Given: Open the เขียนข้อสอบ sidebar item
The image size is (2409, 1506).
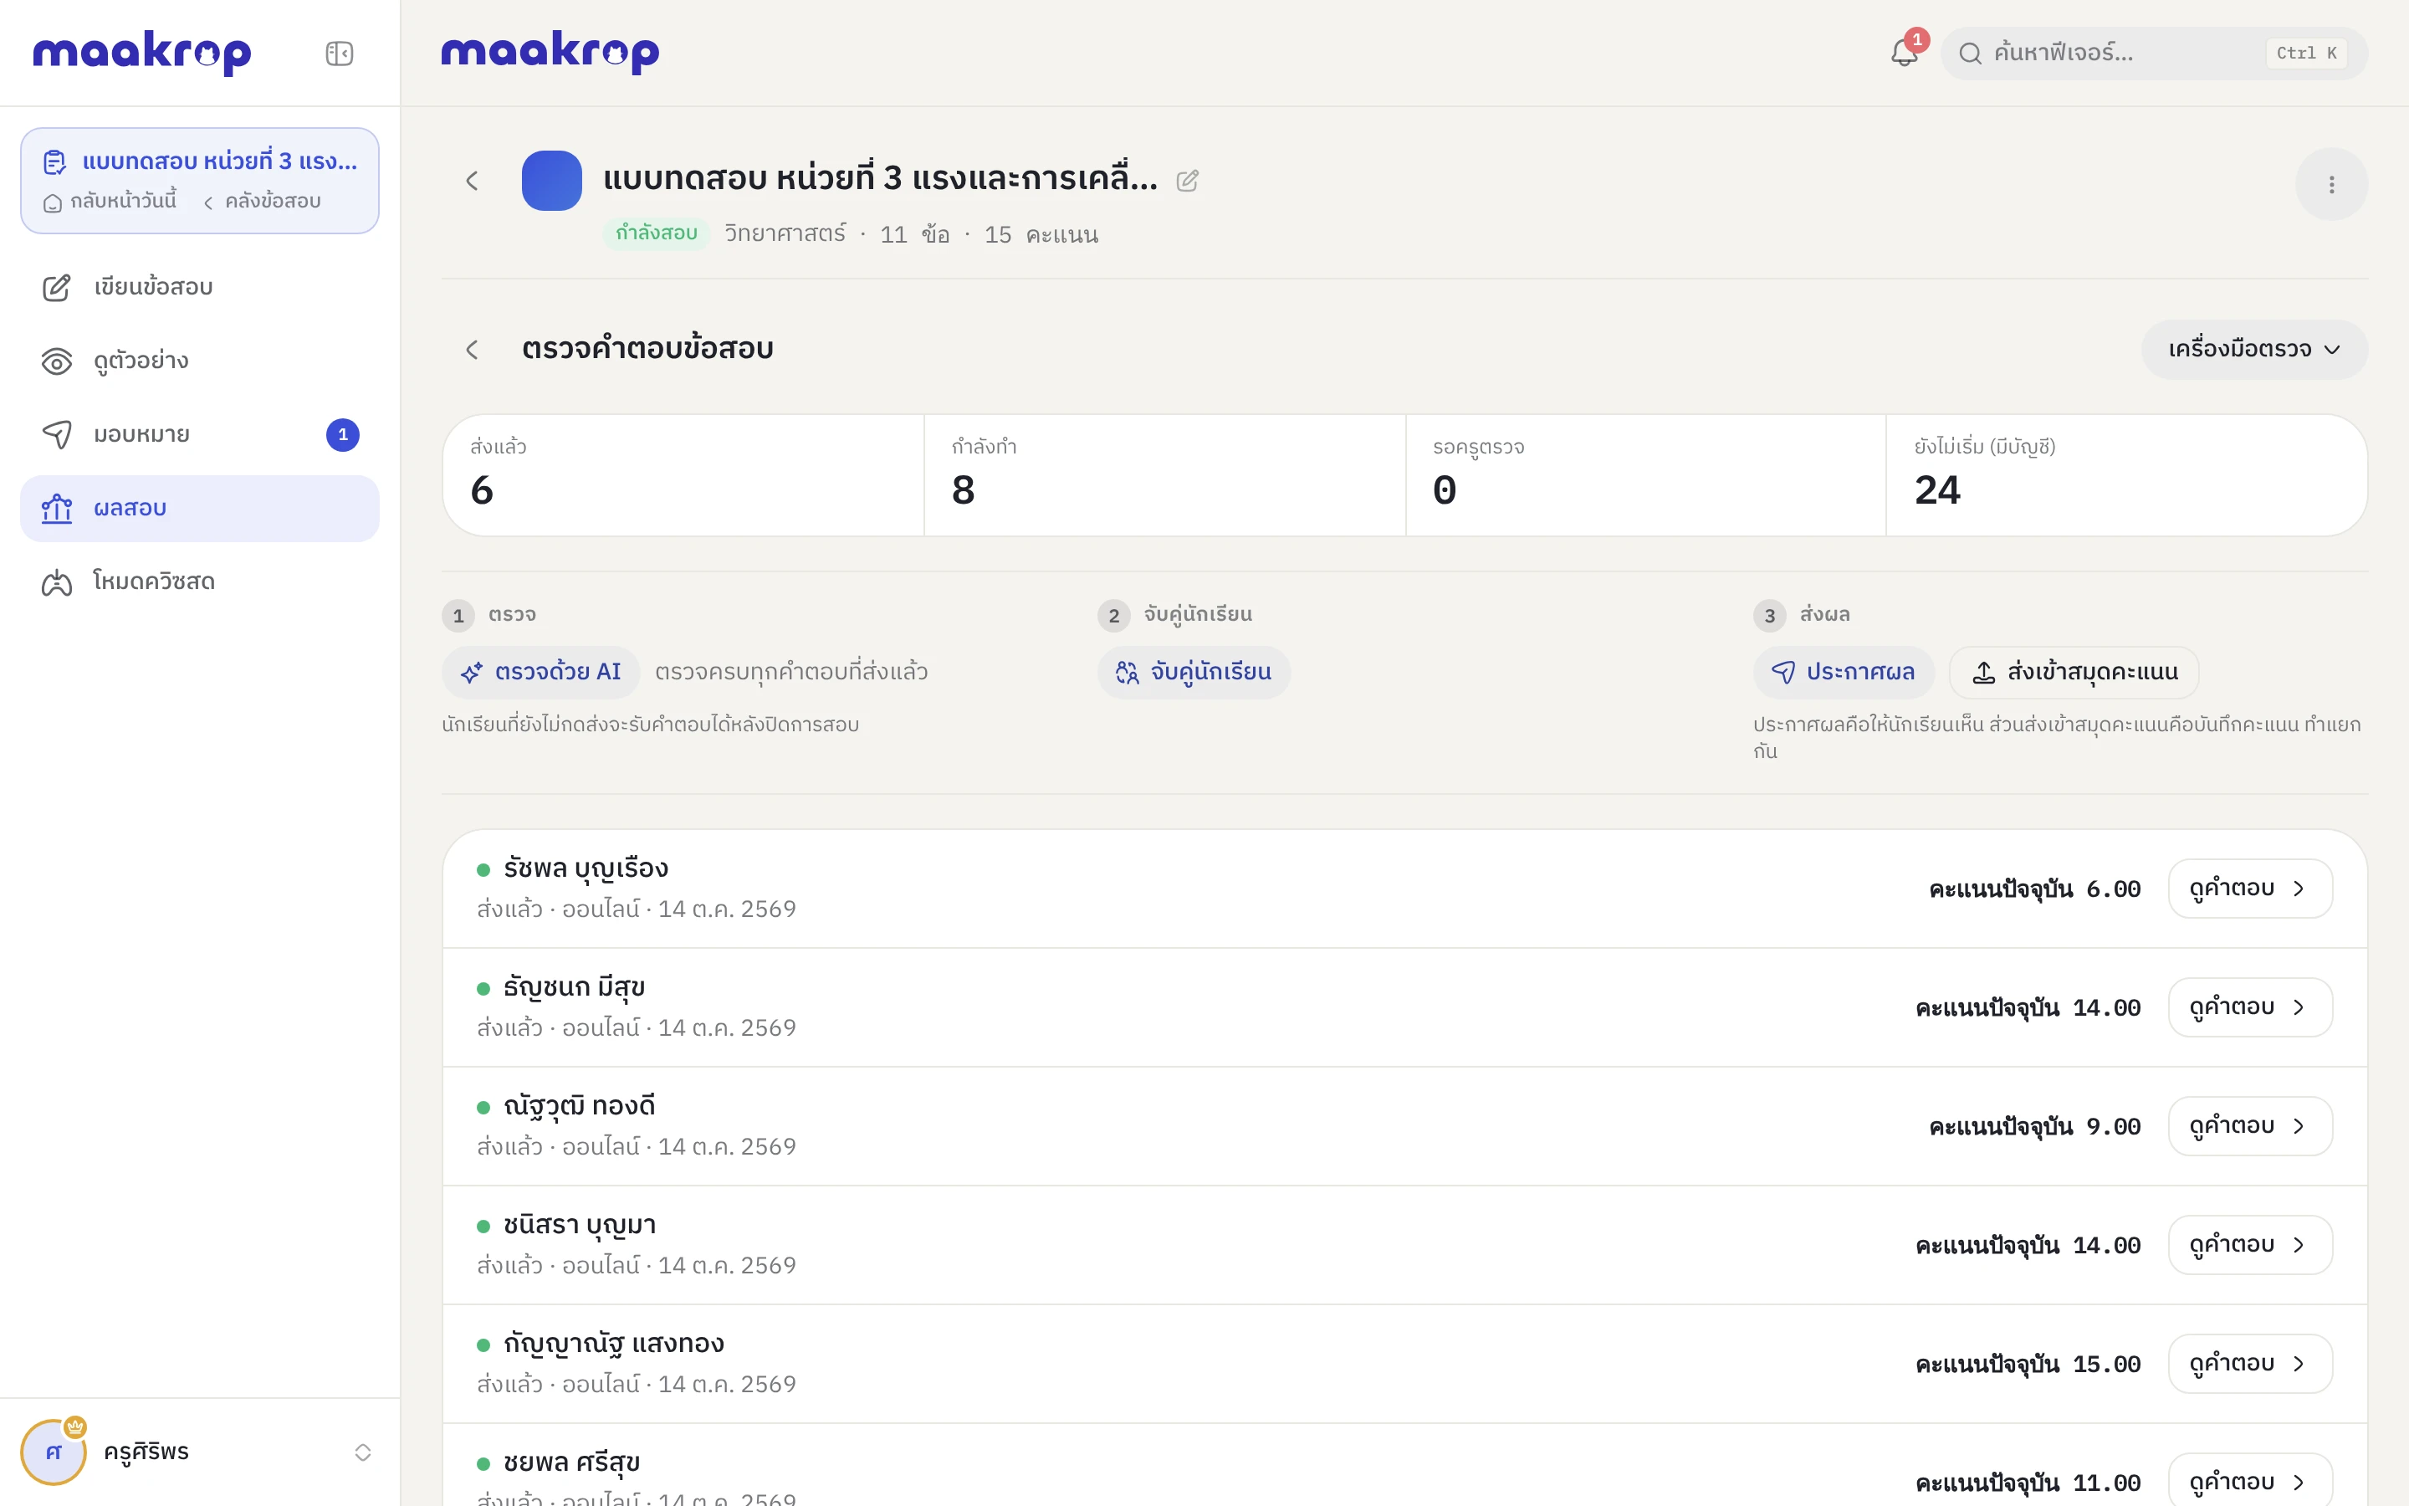Looking at the screenshot, I should click(x=199, y=287).
